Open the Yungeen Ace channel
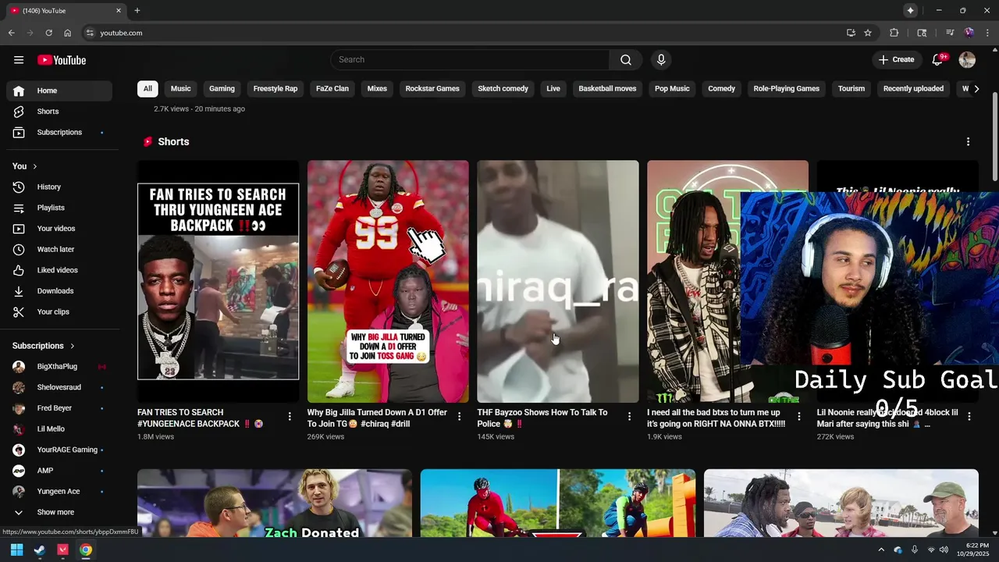This screenshot has width=999, height=562. tap(59, 492)
